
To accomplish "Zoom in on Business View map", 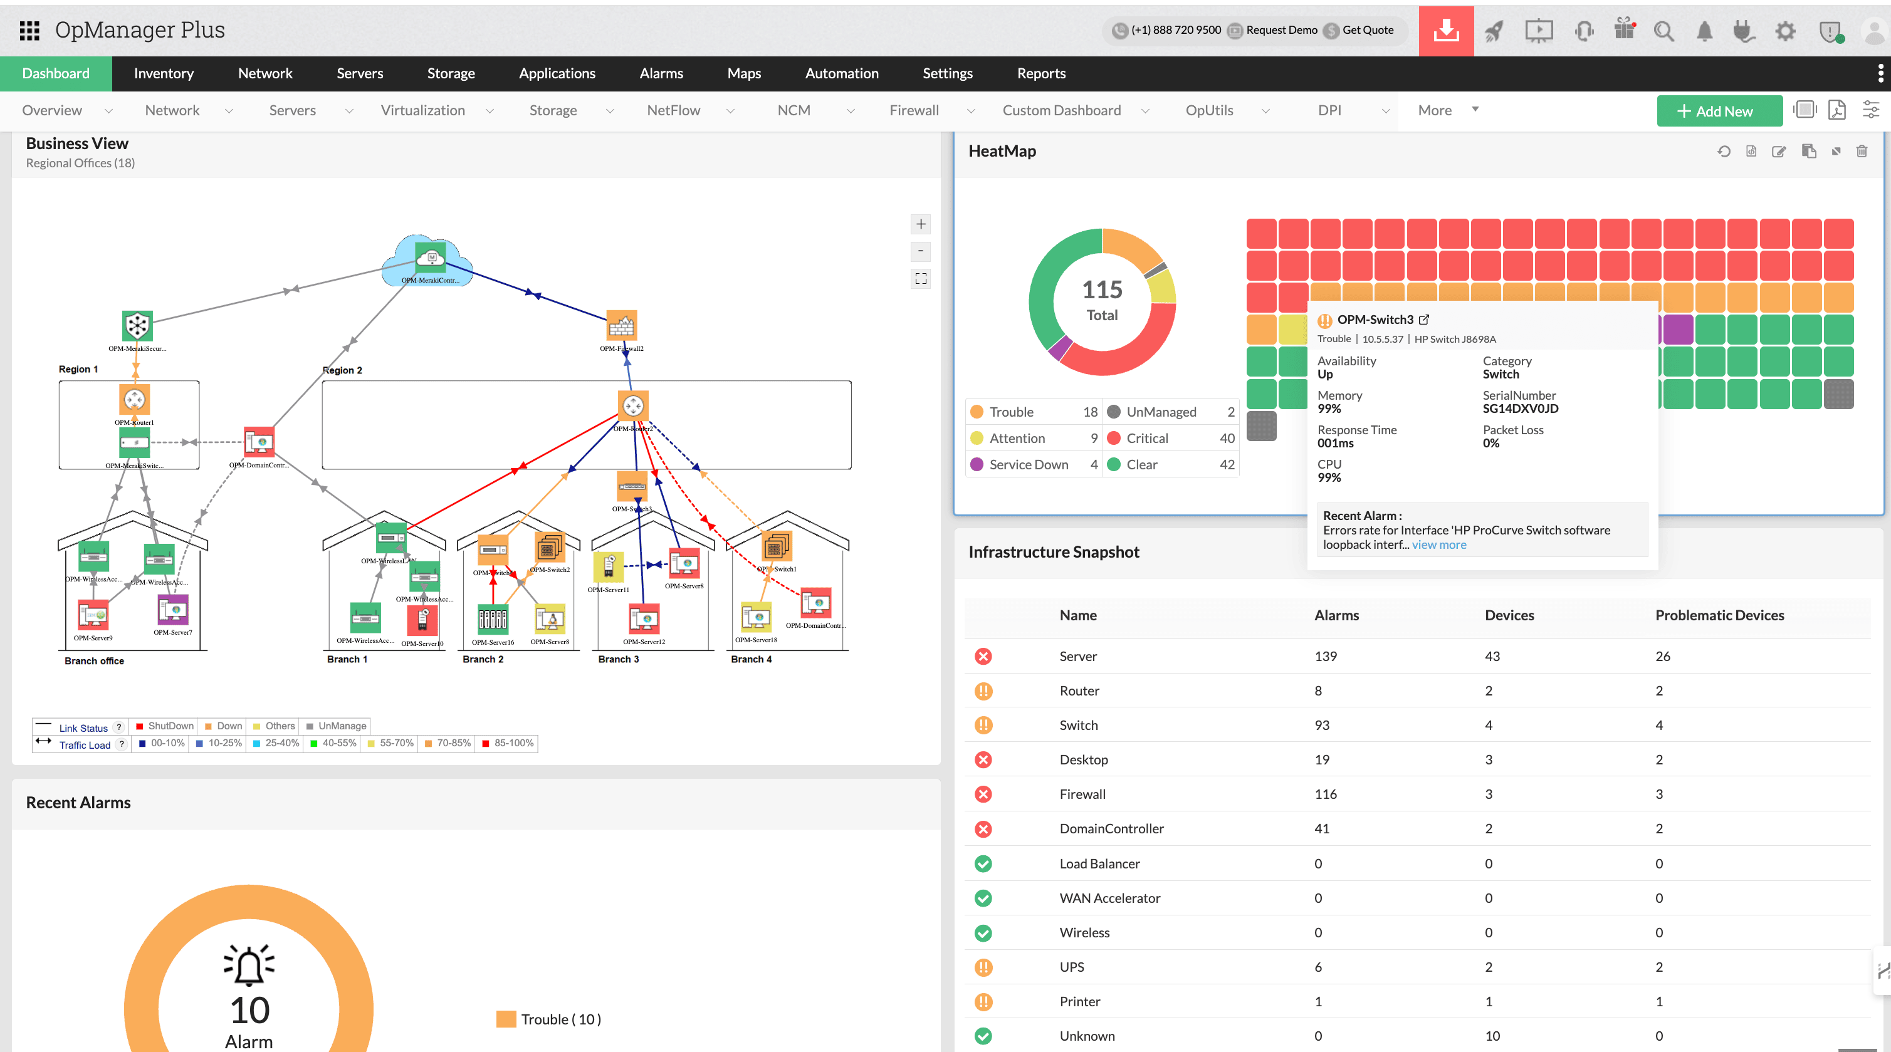I will [921, 224].
